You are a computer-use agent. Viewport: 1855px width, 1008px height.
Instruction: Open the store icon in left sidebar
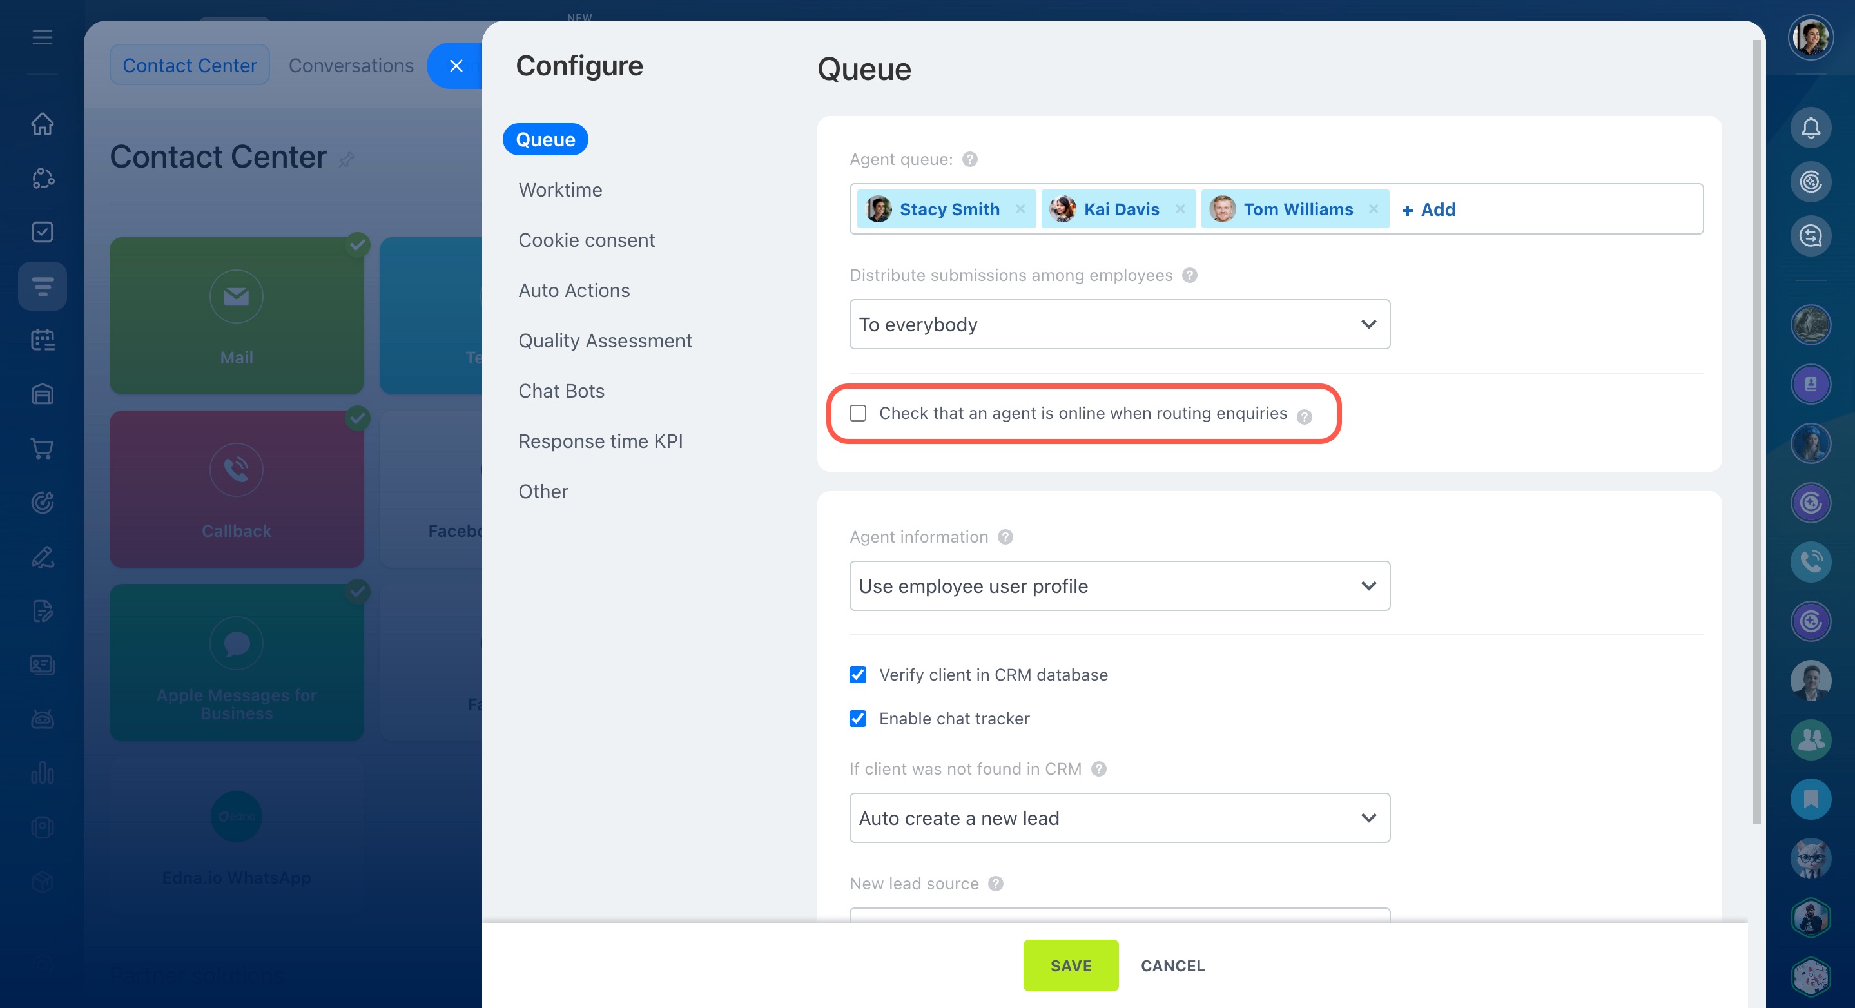pos(43,394)
